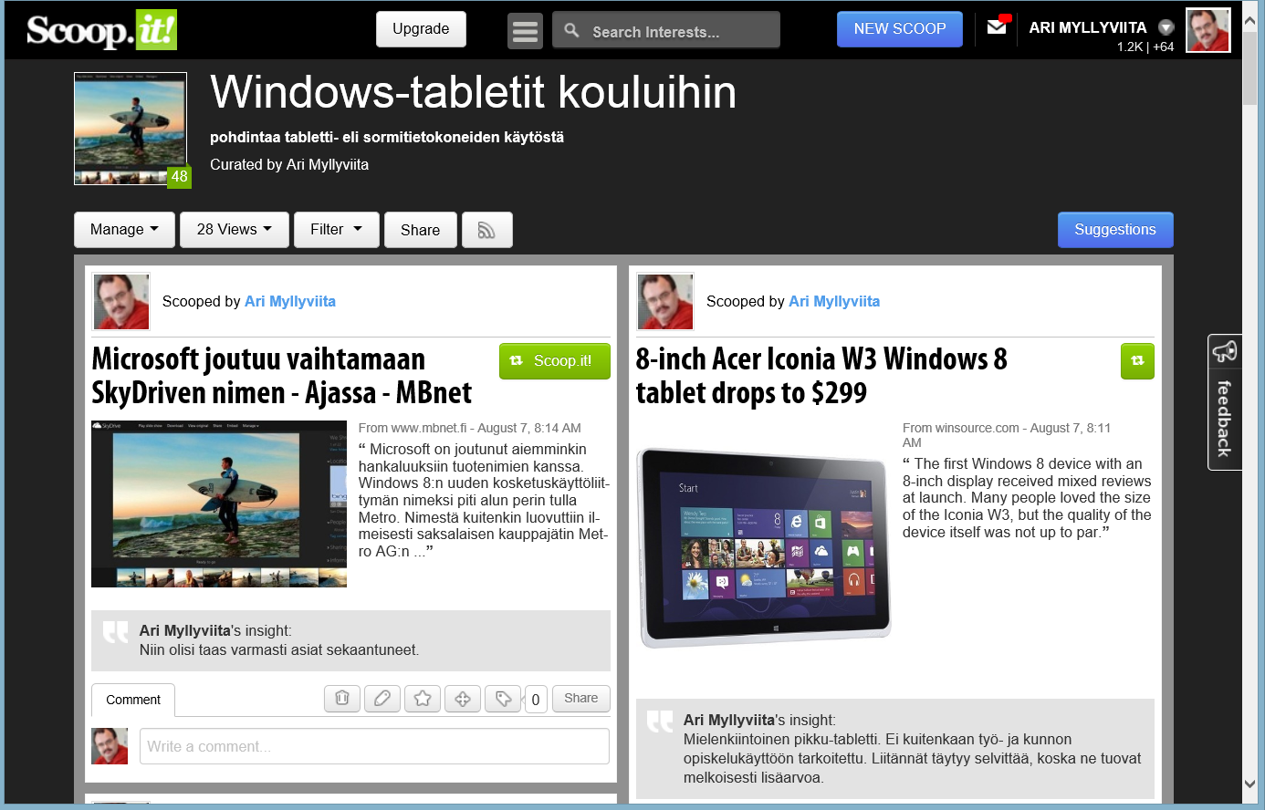
Task: Click the ARI MYLLYVIITA username
Action: click(x=1088, y=27)
